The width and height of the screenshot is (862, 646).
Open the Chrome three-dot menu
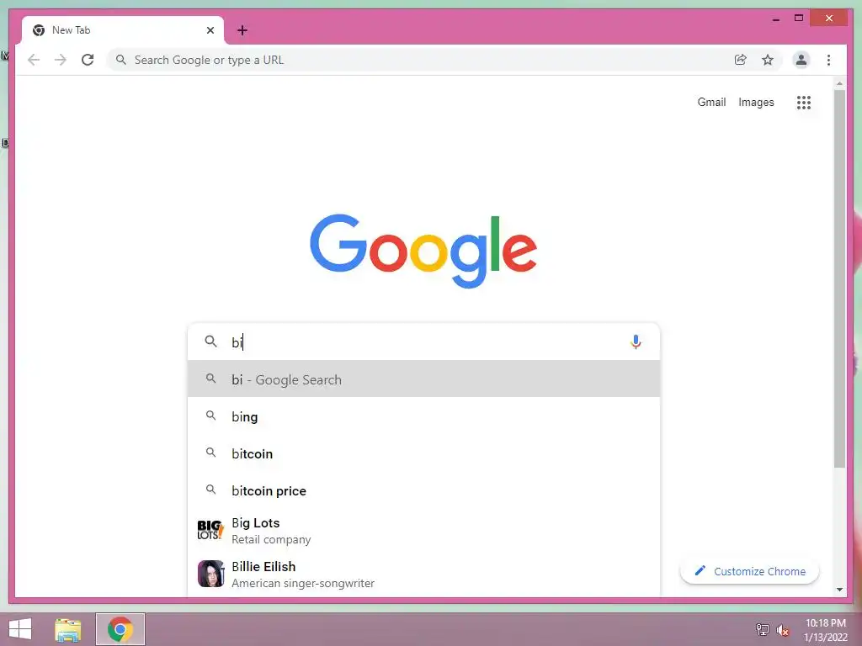(x=828, y=60)
